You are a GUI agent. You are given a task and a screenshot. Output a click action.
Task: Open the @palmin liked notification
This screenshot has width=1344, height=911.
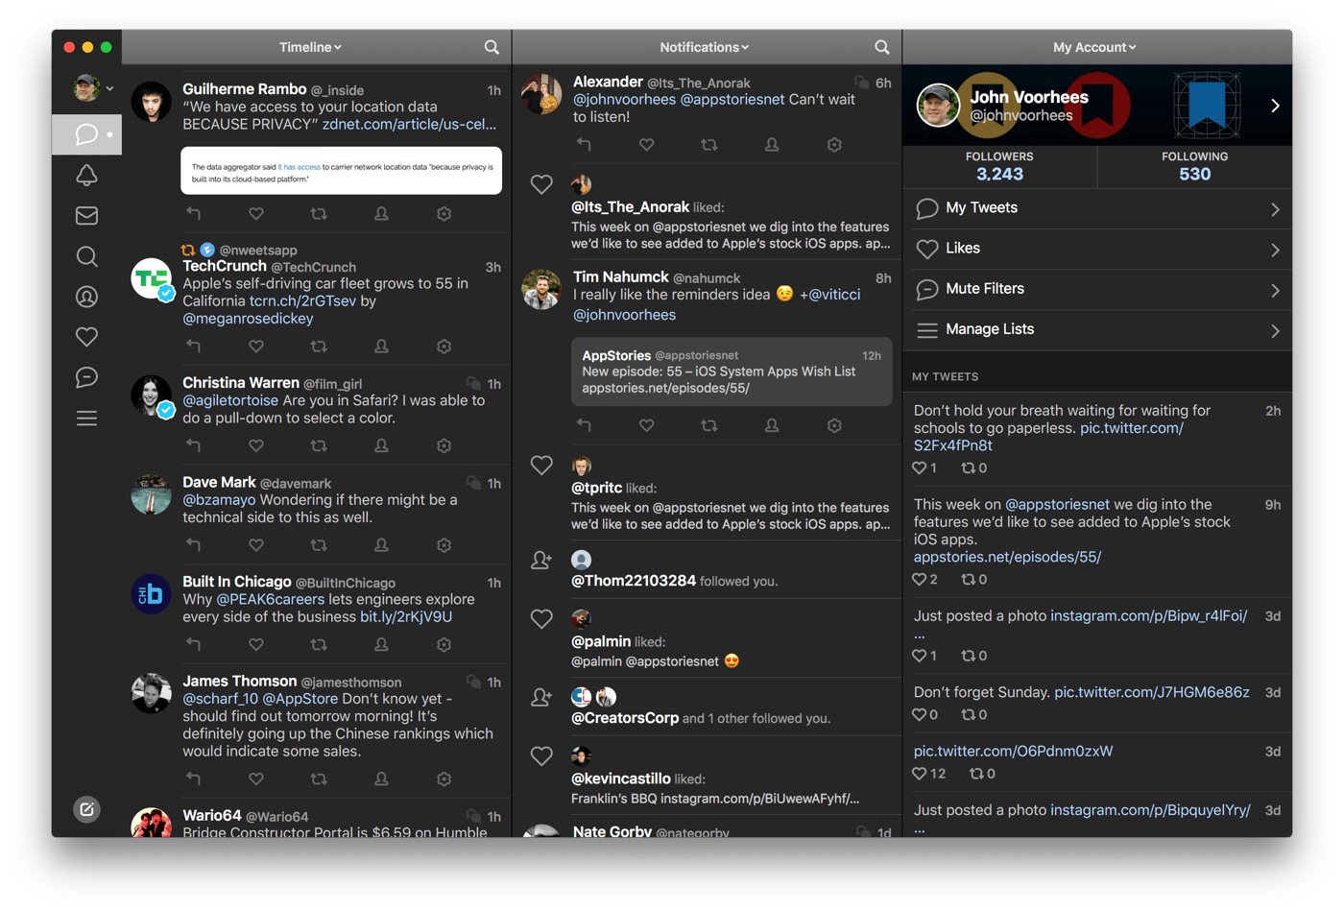point(708,640)
